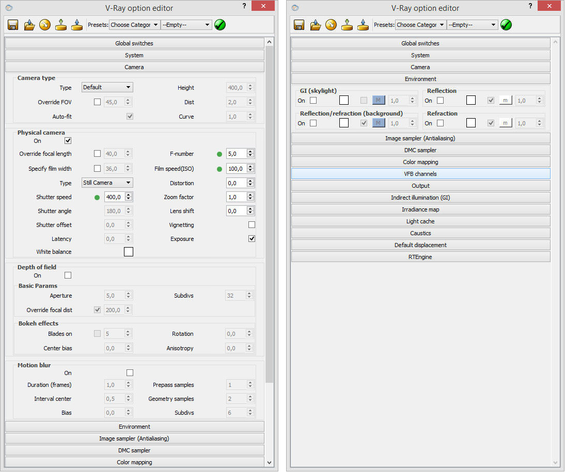Image resolution: width=565 pixels, height=472 pixels.
Task: Click the green checkmark icon in left window
Action: point(220,25)
